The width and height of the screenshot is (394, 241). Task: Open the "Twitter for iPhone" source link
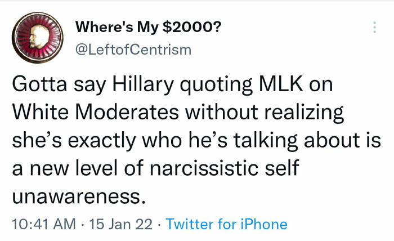[227, 224]
